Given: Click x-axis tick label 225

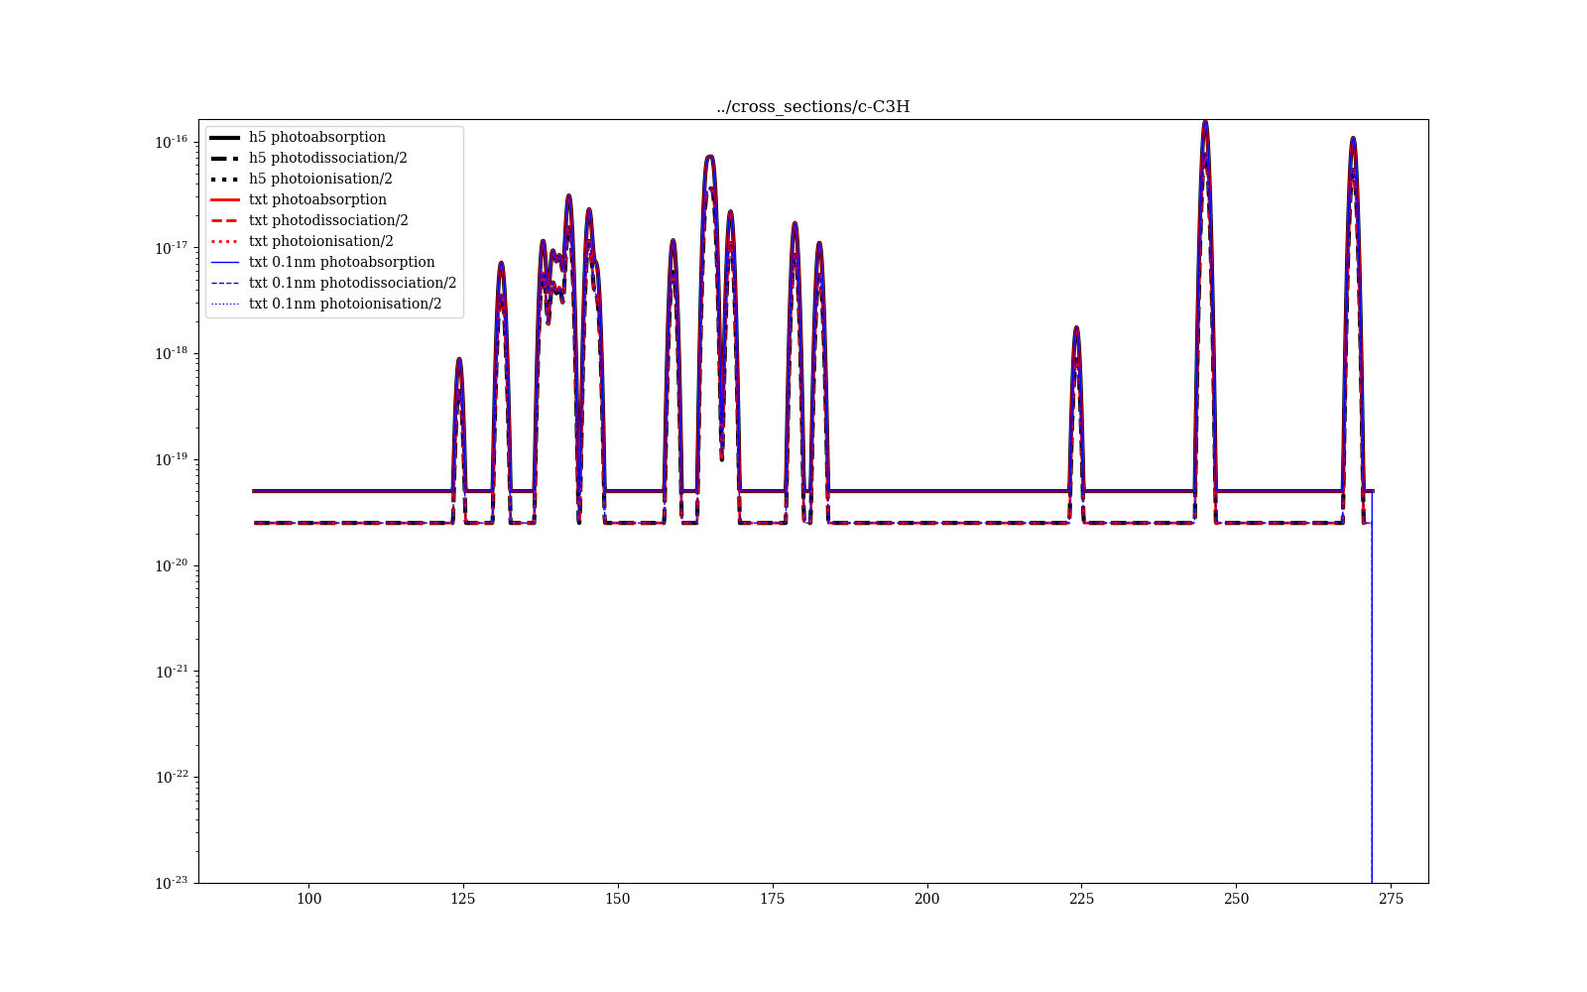Looking at the screenshot, I should [1082, 899].
